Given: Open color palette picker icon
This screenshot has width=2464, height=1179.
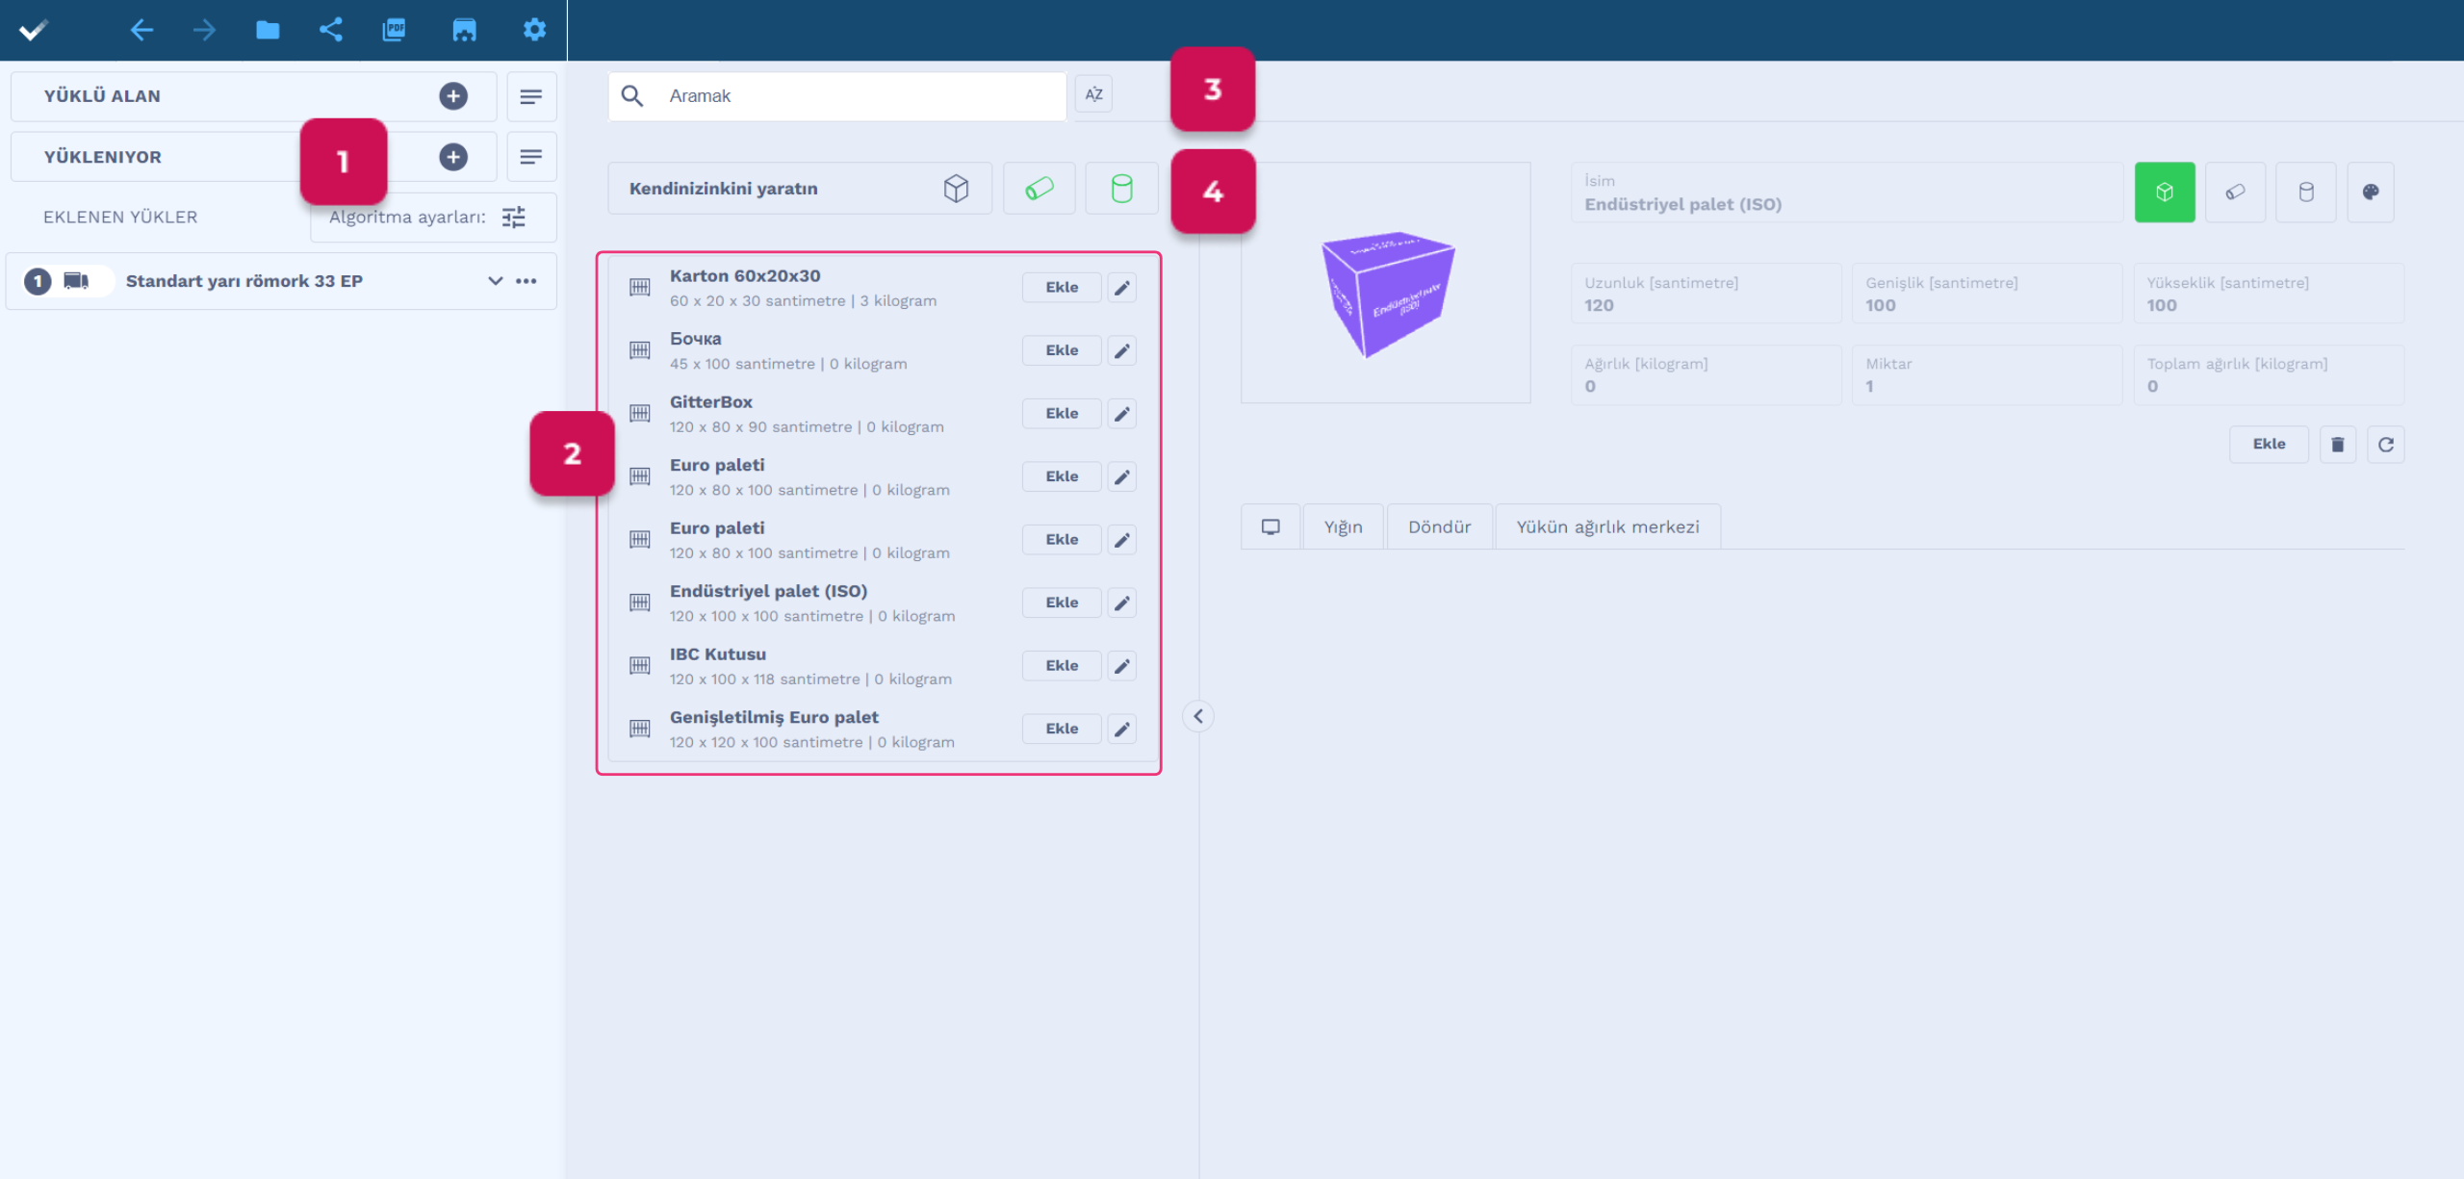Looking at the screenshot, I should [x=2370, y=192].
